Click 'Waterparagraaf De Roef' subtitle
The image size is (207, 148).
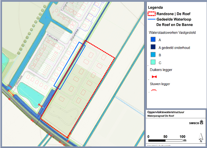(x=161, y=116)
